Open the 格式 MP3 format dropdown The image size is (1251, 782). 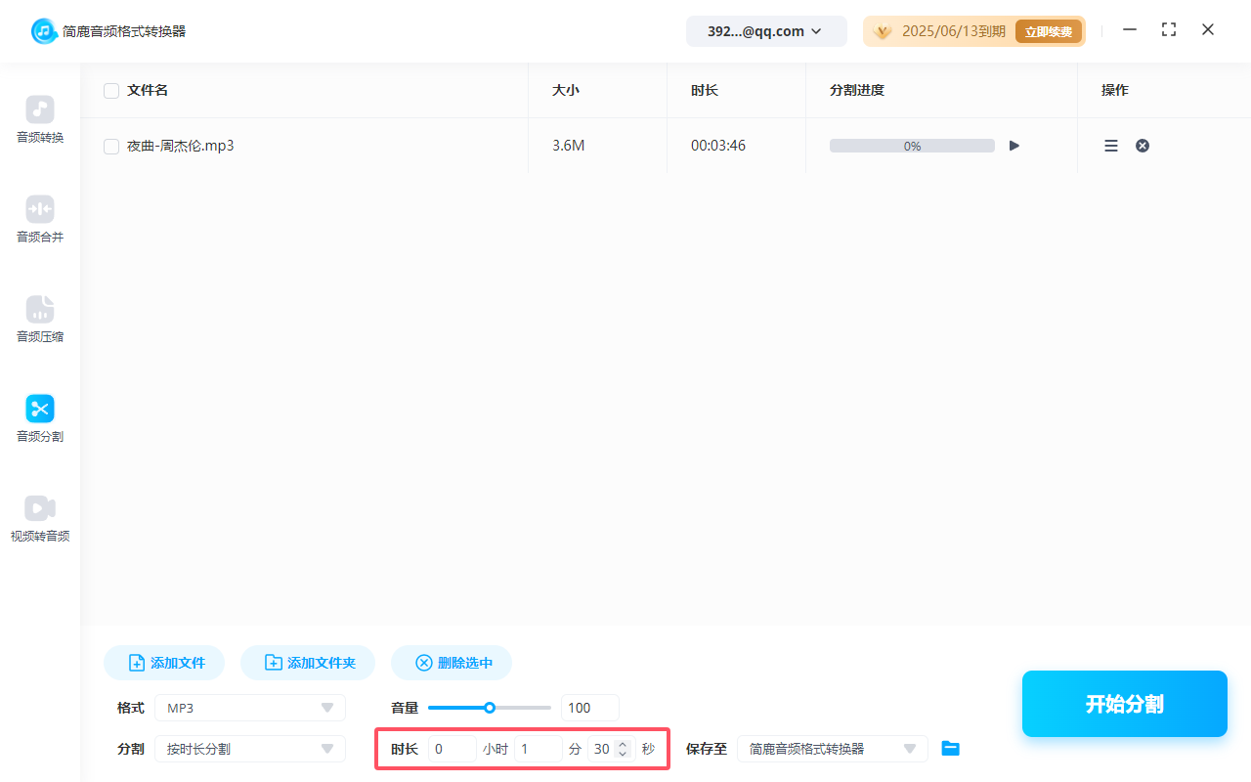249,707
